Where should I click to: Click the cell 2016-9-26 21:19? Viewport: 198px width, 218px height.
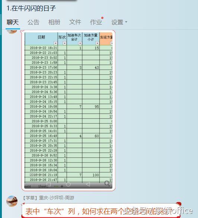tap(41, 175)
